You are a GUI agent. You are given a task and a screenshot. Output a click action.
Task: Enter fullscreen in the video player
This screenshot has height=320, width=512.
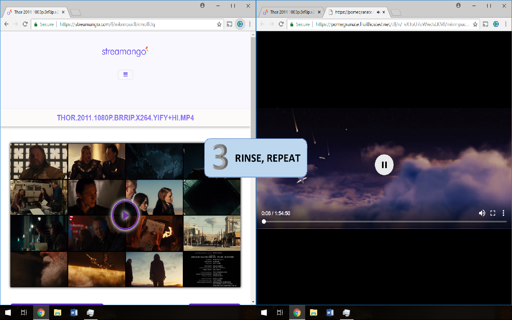click(493, 213)
